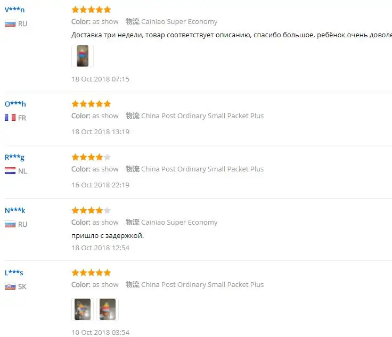
Task: Click the logistics icon before Cainiao Super Economy in V***n's review
Action: (x=133, y=21)
